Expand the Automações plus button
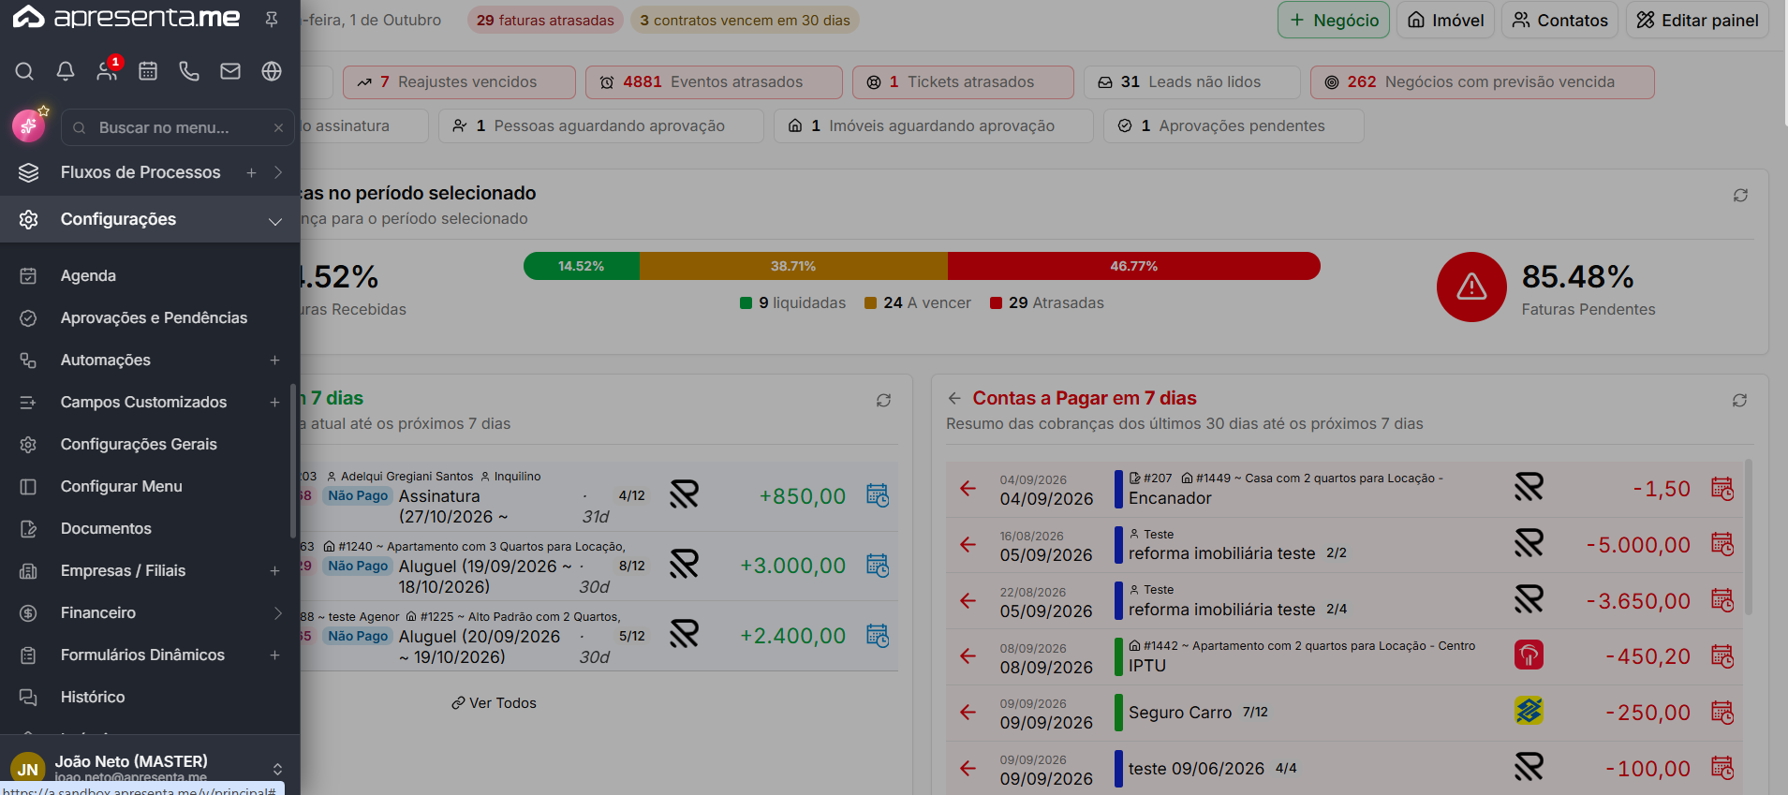This screenshot has height=795, width=1788. pyautogui.click(x=274, y=360)
